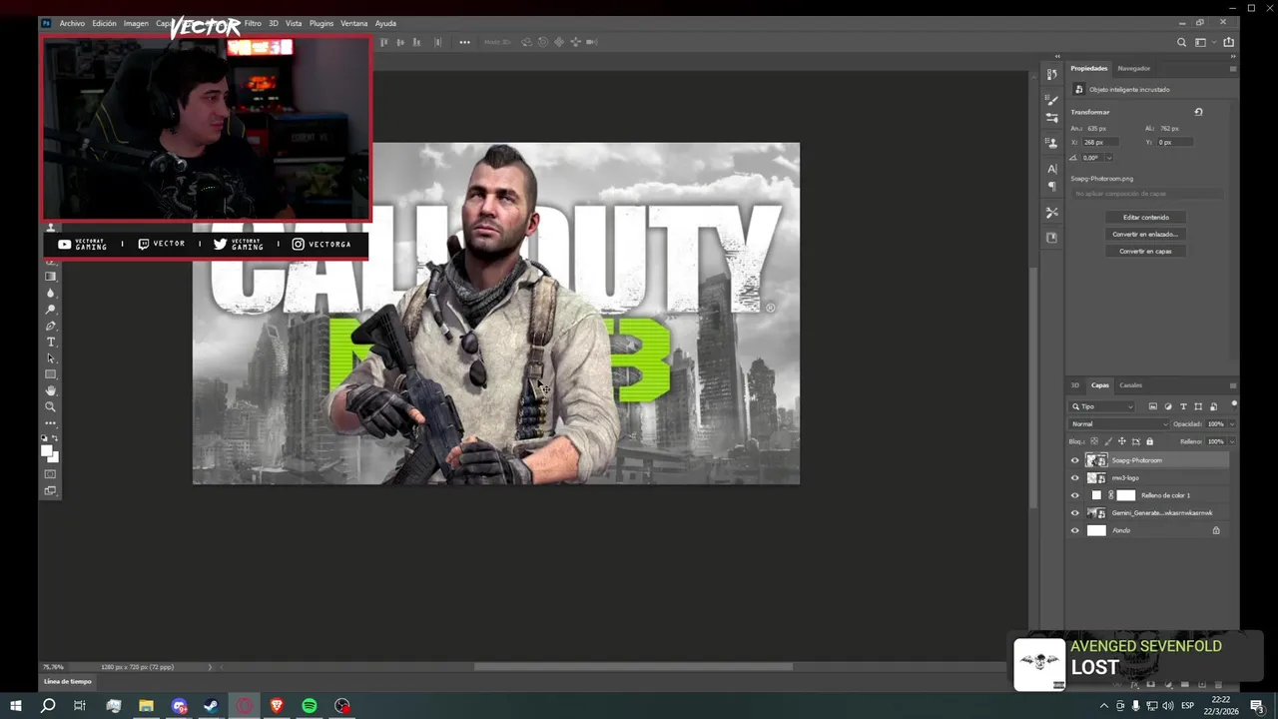Click the share icon at top right
Viewport: 1278px width, 719px height.
tap(1228, 42)
